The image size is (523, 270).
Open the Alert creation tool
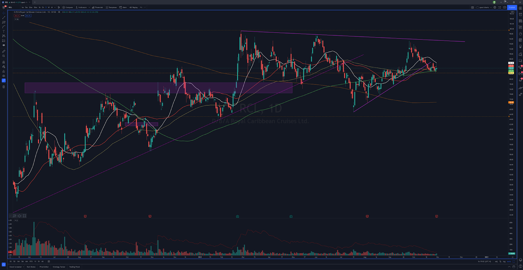point(123,7)
